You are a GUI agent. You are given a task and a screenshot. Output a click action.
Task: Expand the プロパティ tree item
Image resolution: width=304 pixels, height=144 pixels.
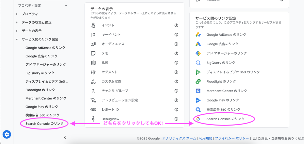point(17,14)
